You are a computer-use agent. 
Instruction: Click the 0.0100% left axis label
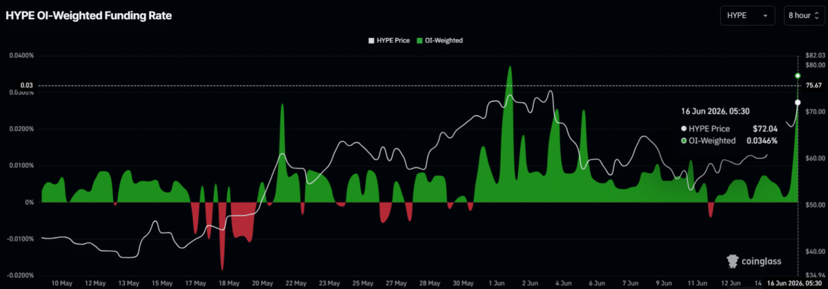[21, 166]
